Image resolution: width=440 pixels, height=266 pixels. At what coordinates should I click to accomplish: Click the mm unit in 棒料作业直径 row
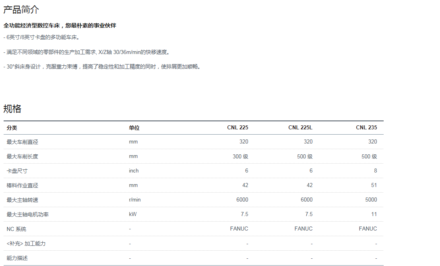point(133,185)
